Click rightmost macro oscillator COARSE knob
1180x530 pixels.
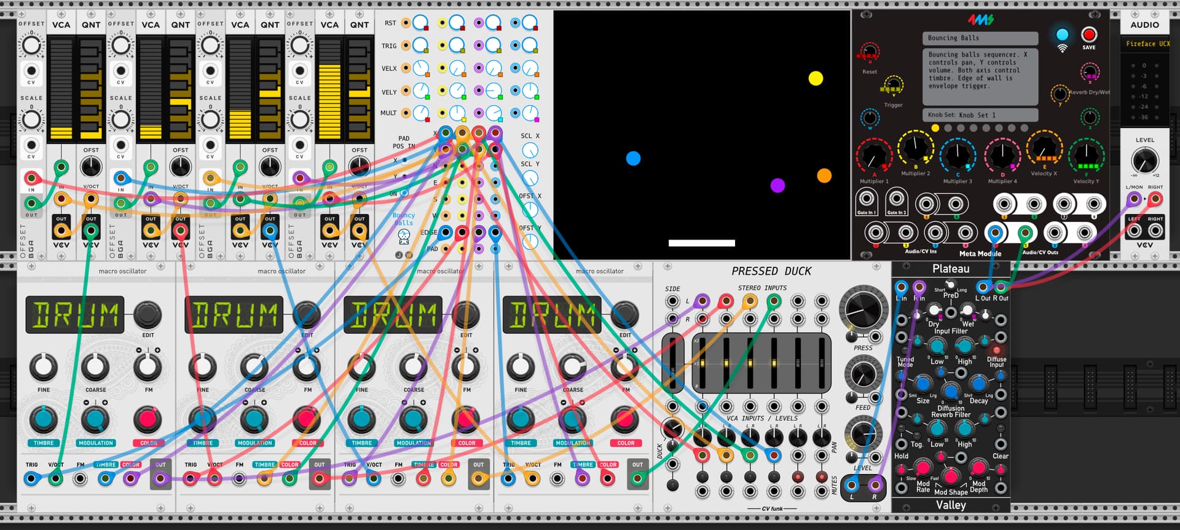[x=572, y=367]
